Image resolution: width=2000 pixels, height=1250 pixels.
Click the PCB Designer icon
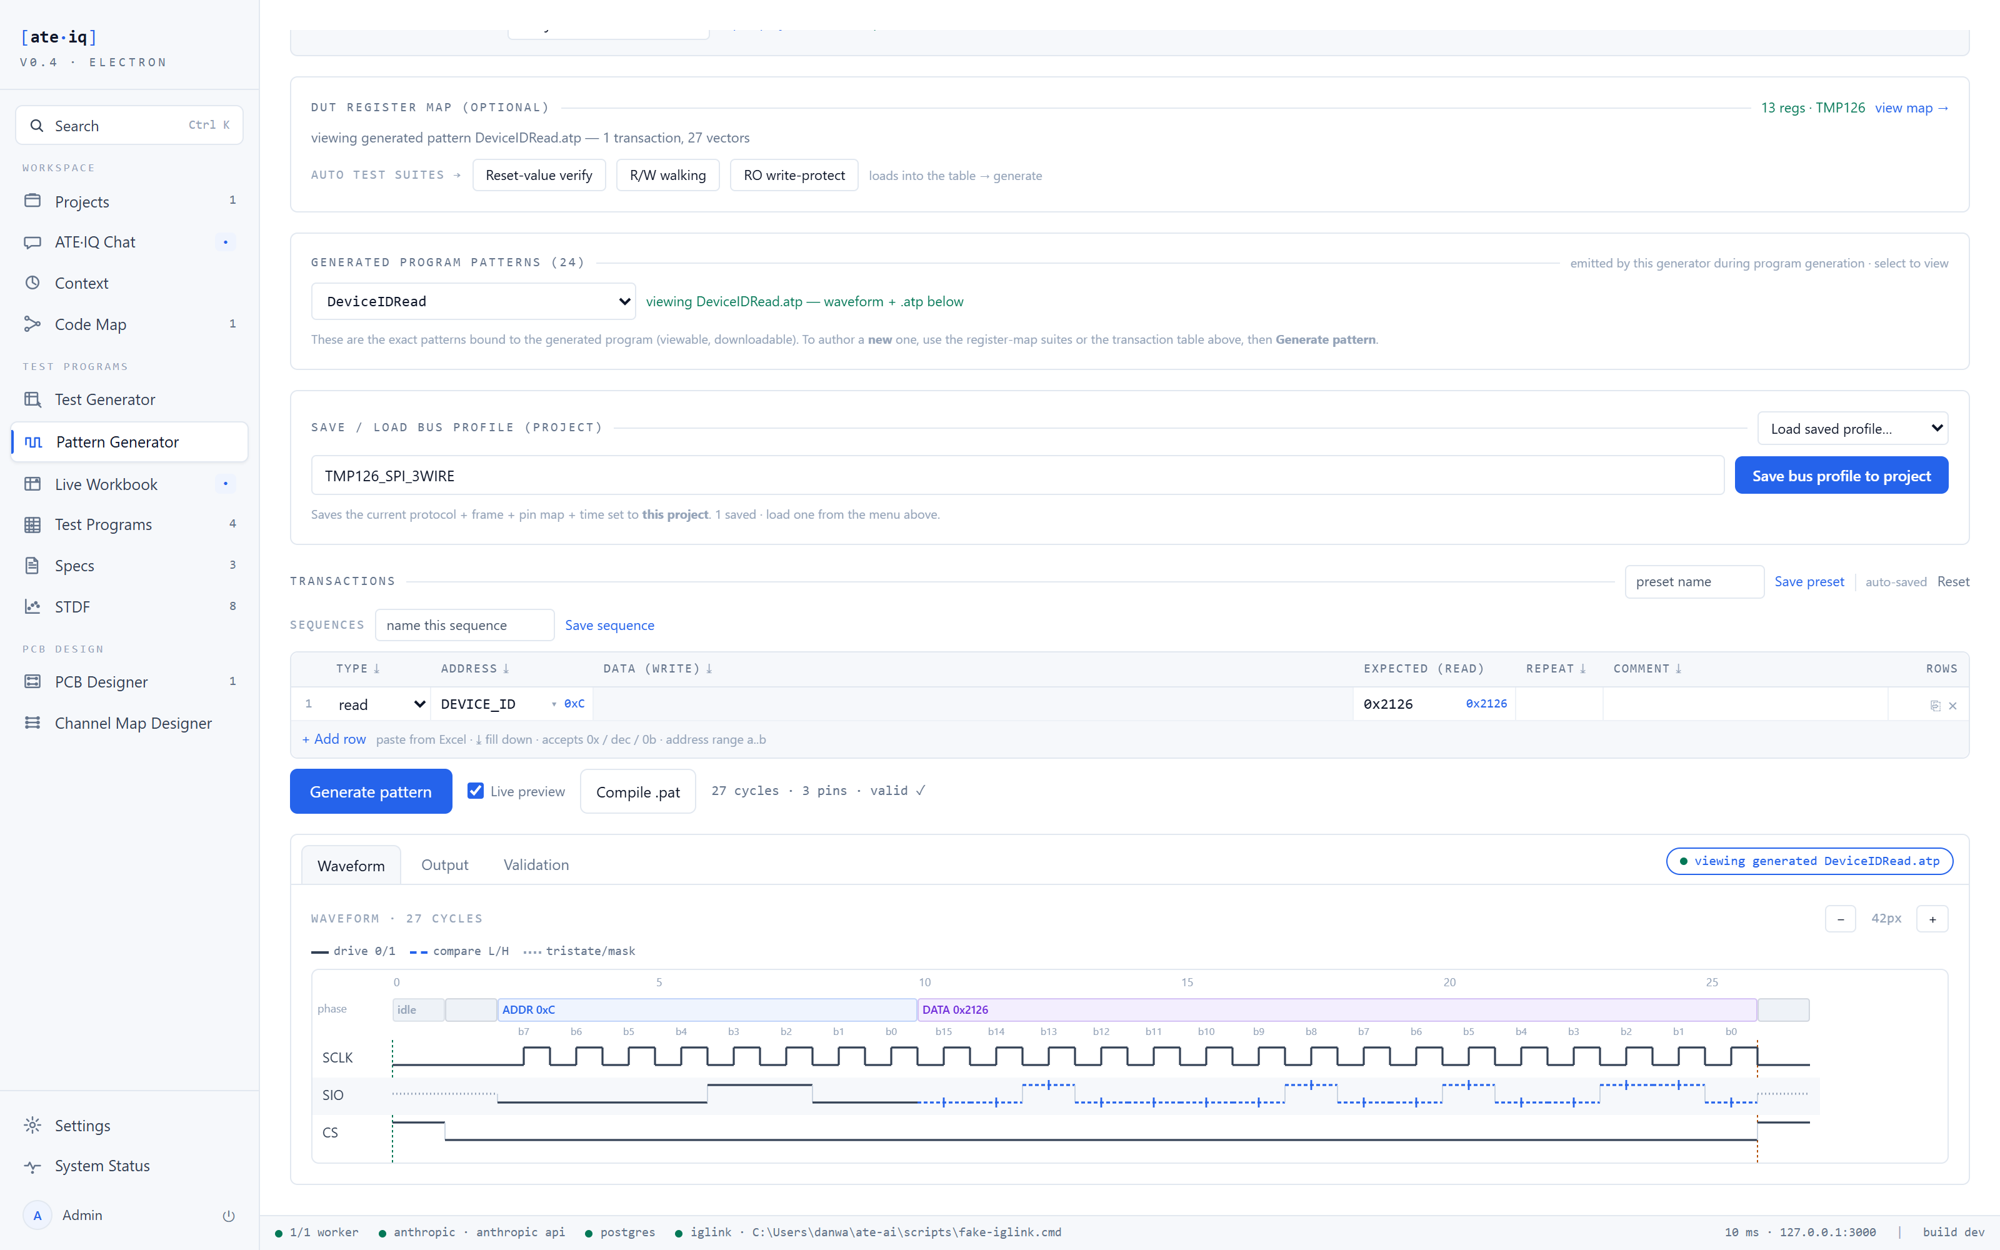coord(32,682)
